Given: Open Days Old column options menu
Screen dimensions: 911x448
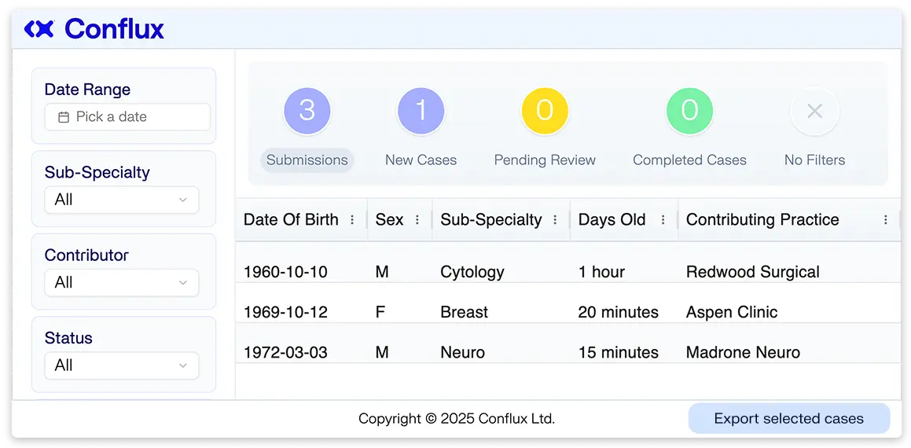Looking at the screenshot, I should [x=663, y=220].
